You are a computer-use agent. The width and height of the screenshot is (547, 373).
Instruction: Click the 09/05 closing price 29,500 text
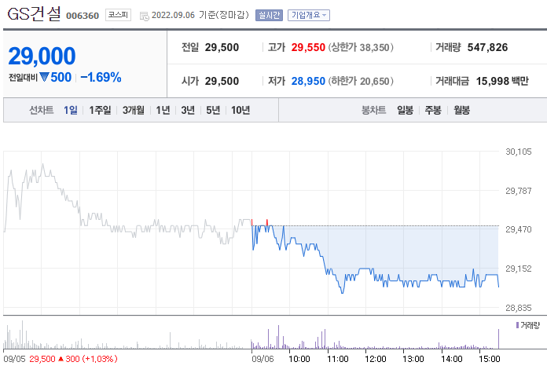click(42, 359)
